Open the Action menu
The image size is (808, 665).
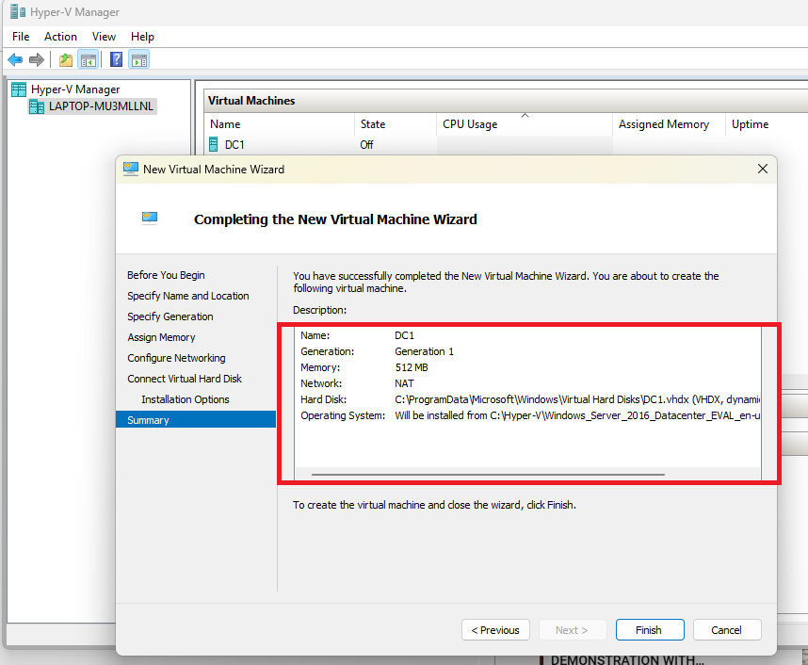click(60, 37)
